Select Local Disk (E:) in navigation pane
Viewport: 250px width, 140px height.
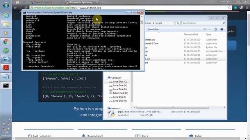point(118,89)
